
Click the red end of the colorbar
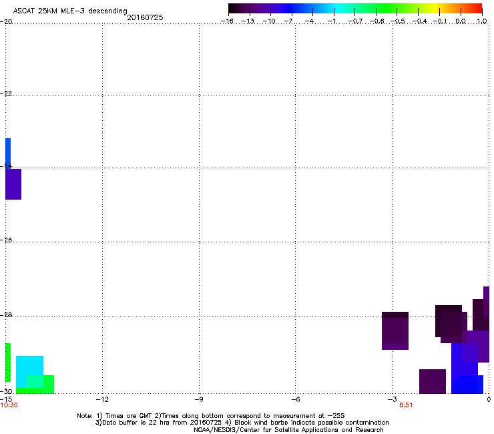click(477, 8)
